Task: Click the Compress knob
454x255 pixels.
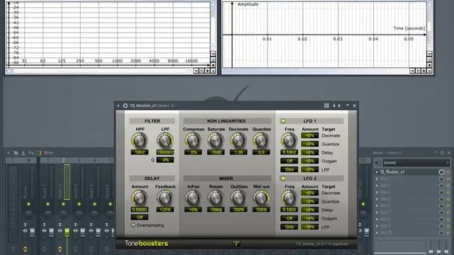Action: coord(193,141)
